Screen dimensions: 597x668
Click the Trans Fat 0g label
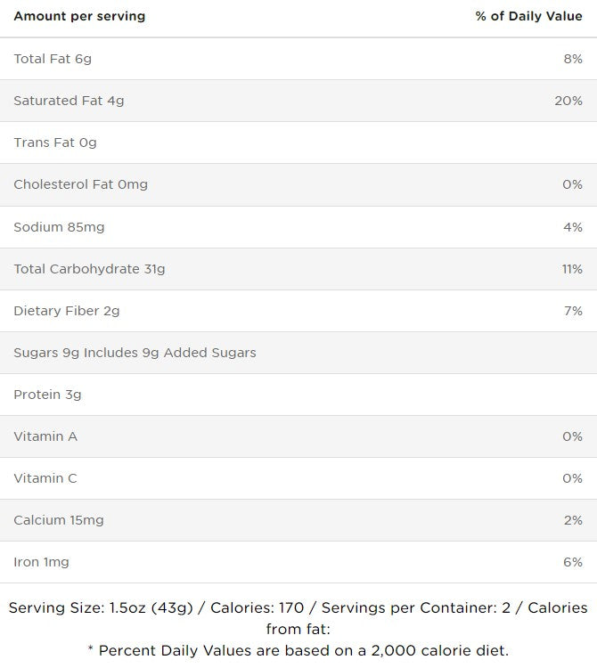tap(55, 143)
